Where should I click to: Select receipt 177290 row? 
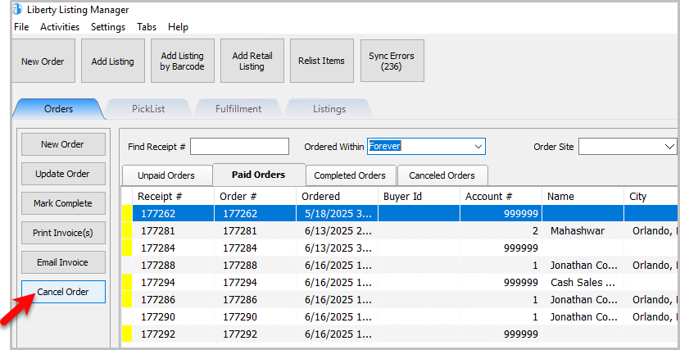[400, 317]
